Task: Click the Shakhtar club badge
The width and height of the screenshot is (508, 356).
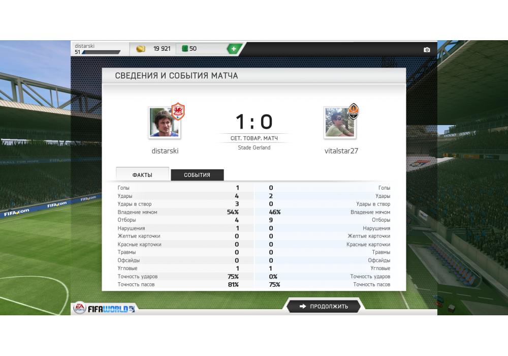Action: click(x=353, y=111)
